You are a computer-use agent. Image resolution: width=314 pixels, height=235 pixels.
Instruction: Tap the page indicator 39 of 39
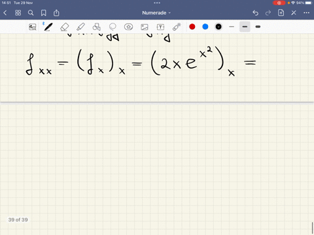[x=18, y=220]
